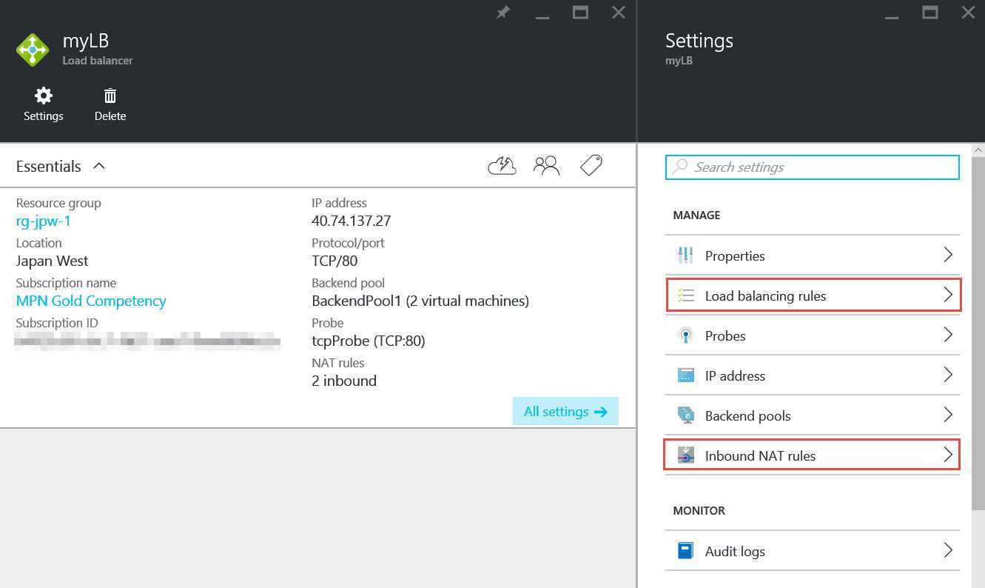
Task: Click the 2 inbound NAT rules value
Action: pyautogui.click(x=344, y=381)
